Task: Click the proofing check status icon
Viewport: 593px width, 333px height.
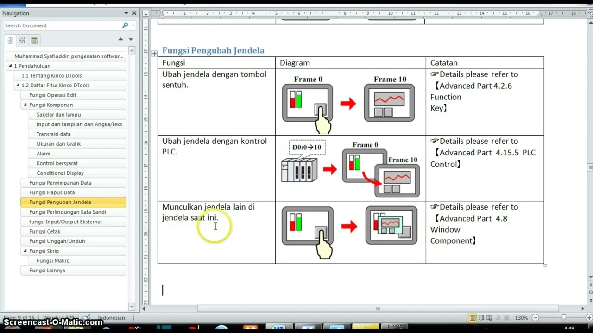Action: click(x=87, y=318)
